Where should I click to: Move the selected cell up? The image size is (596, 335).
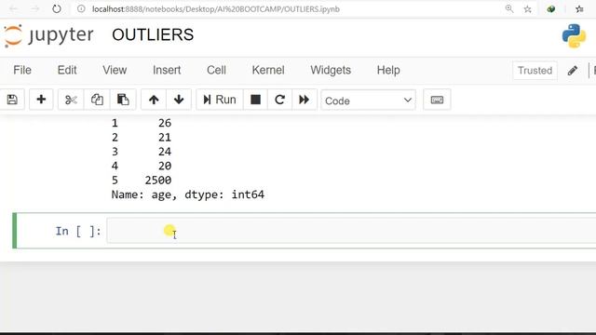tap(154, 100)
